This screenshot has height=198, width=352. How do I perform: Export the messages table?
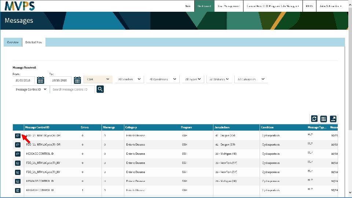(x=333, y=119)
